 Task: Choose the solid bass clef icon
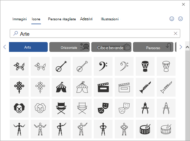point(103,66)
